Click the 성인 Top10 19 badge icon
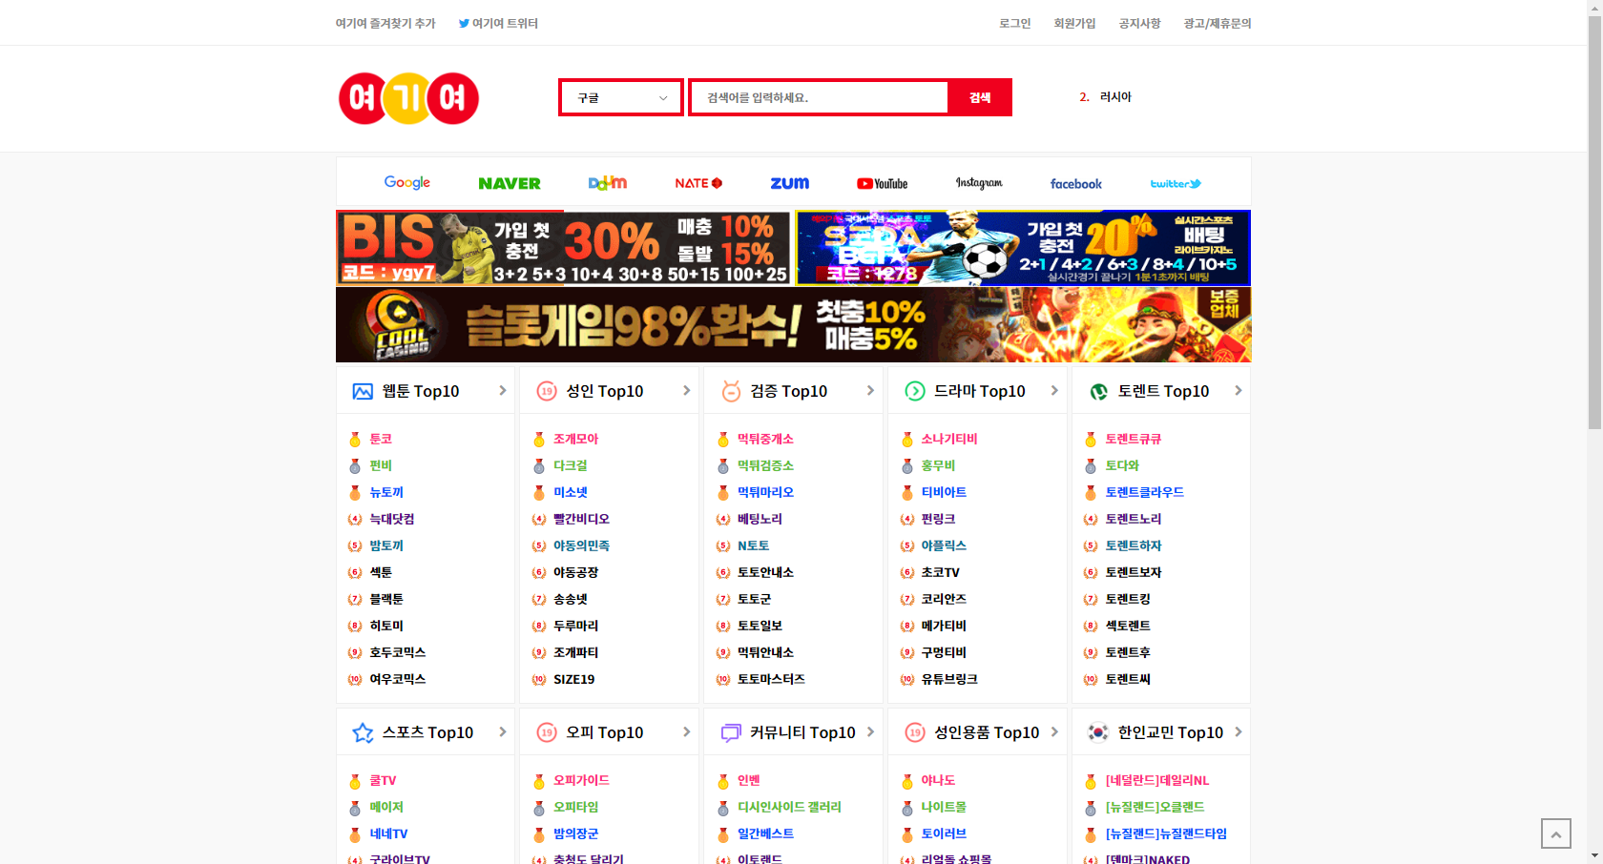 [x=547, y=391]
